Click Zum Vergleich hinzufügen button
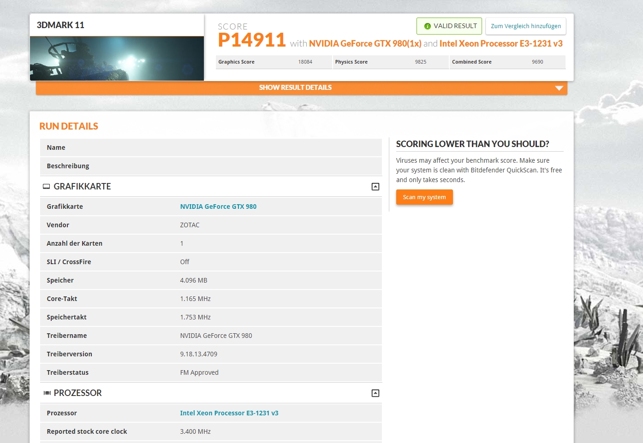The image size is (643, 443). [526, 26]
